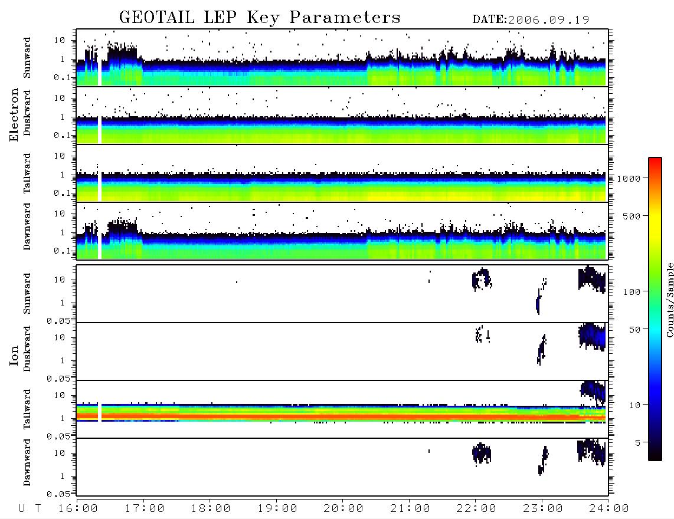
Task: Click the Ion Sunward panel label
Action: [27, 294]
